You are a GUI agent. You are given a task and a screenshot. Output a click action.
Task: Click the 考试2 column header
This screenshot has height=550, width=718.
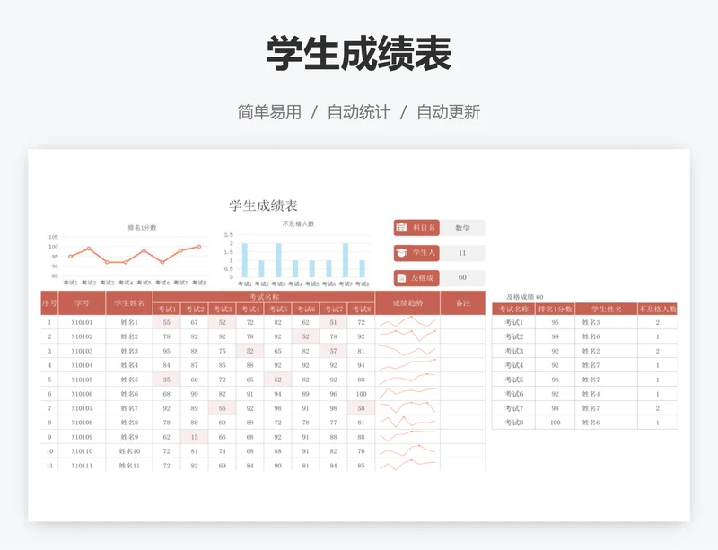click(x=195, y=310)
